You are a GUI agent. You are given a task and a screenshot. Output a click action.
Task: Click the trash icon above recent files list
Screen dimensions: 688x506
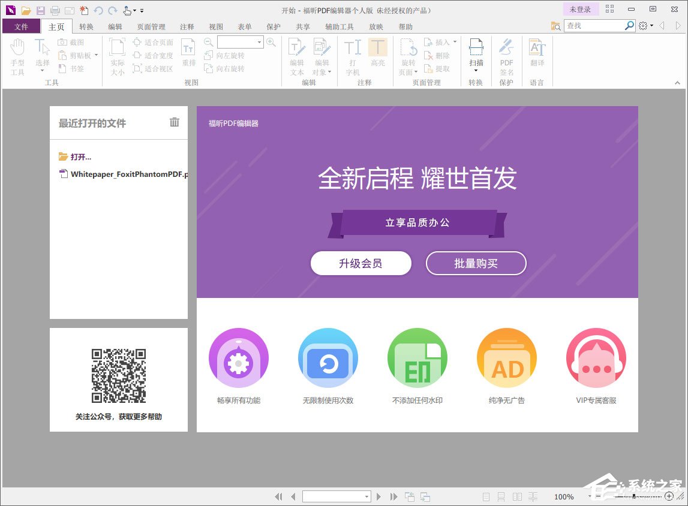pyautogui.click(x=174, y=122)
